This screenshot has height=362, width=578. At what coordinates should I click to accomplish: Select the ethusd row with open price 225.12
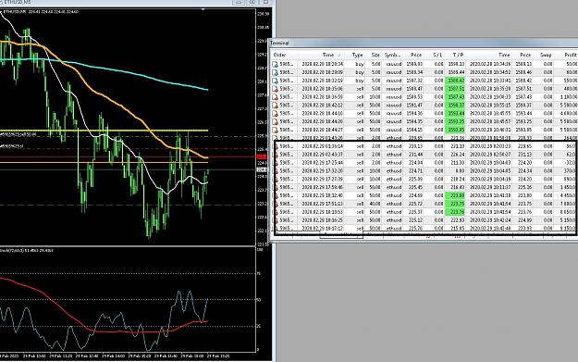point(425,220)
